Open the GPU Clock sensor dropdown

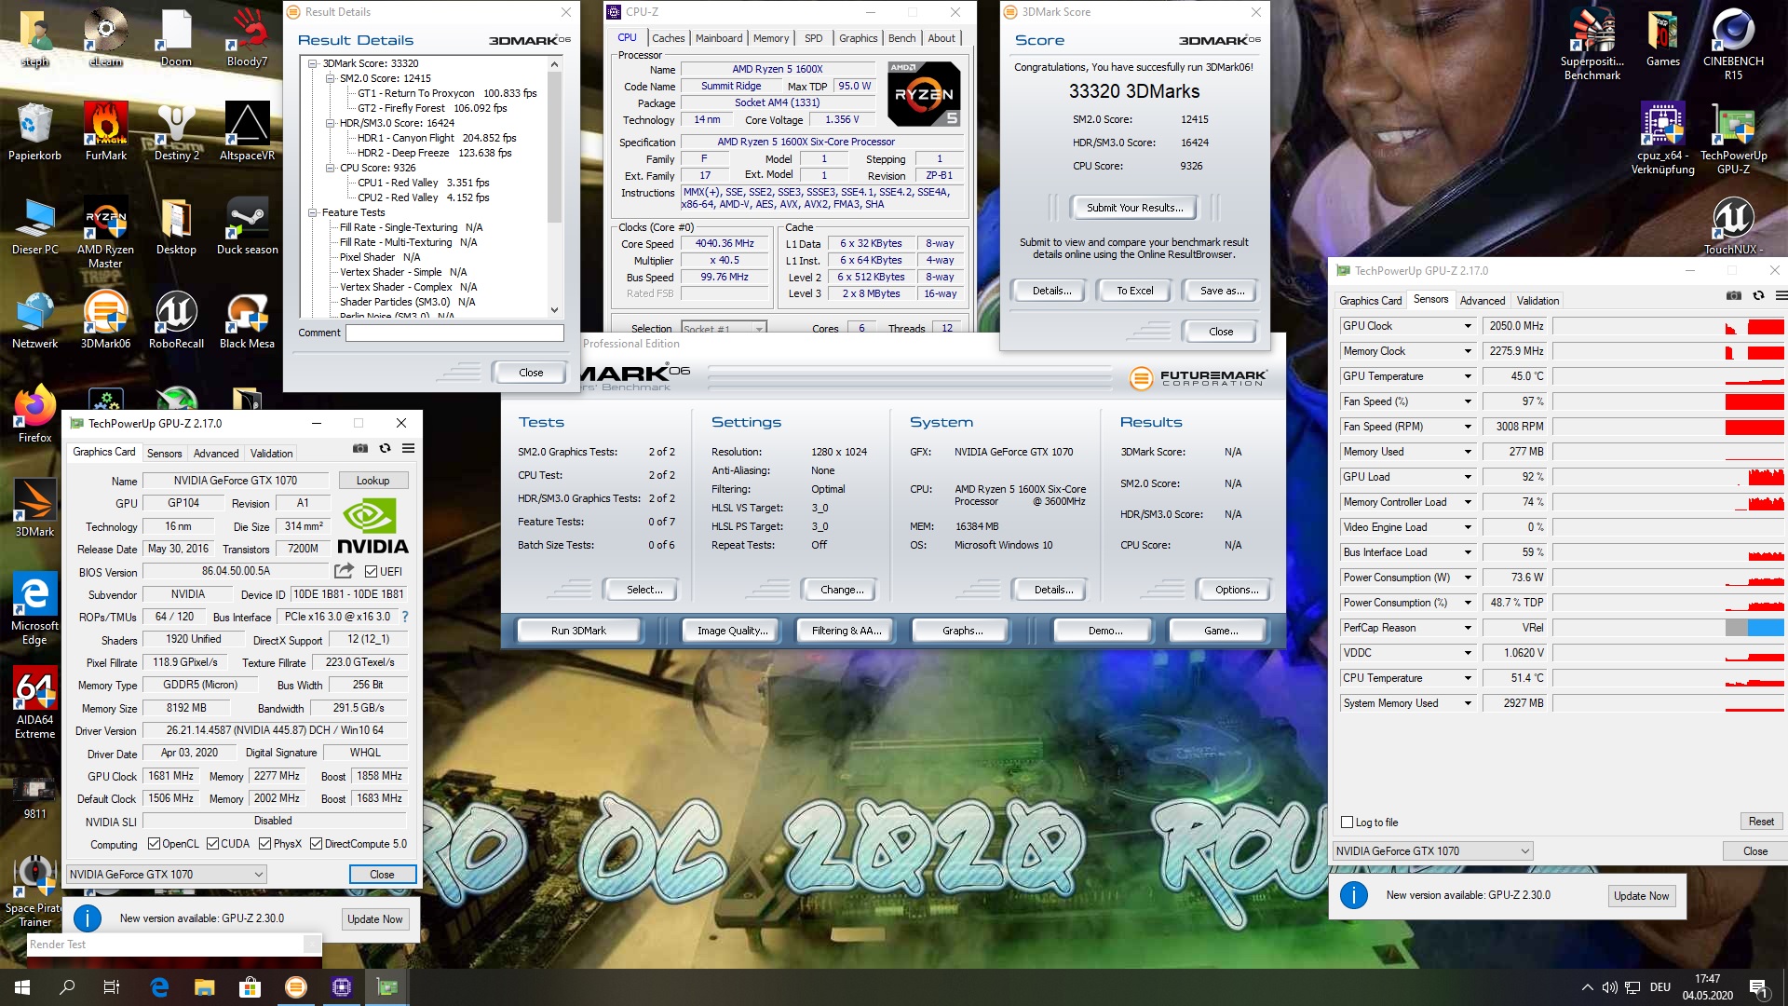(x=1468, y=326)
